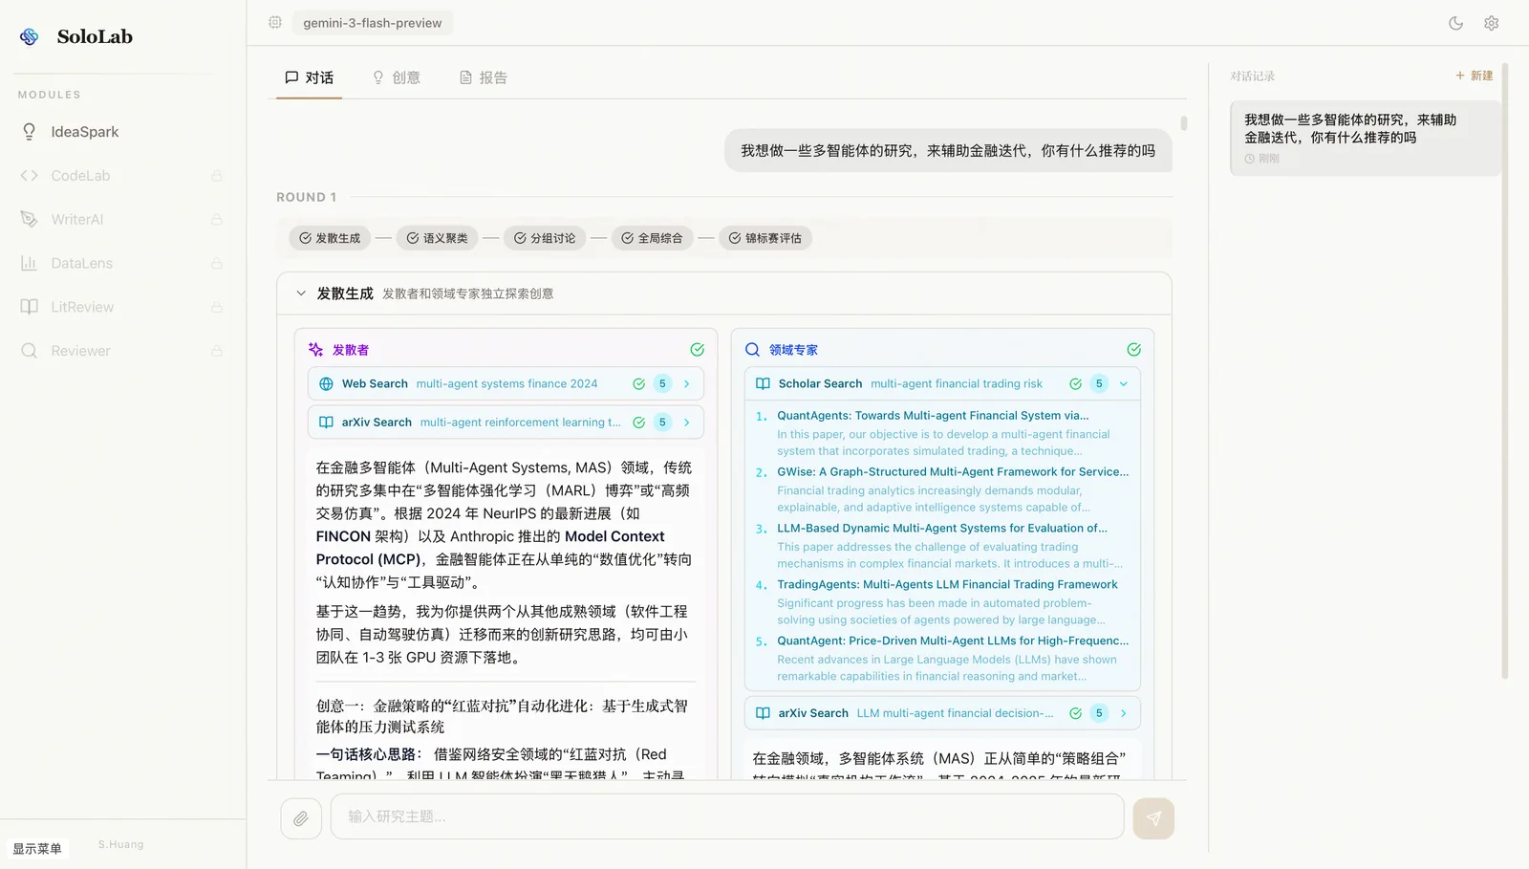Open TradingAgents: Multi-Agents LLM Financial Trading Framework

[x=947, y=585]
